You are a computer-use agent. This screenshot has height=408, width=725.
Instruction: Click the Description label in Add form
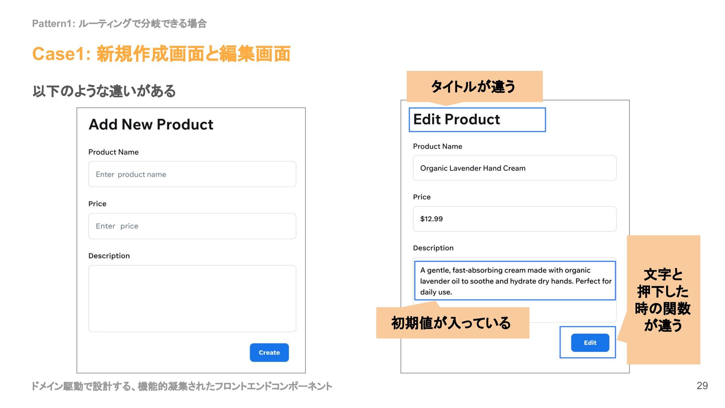tap(109, 256)
